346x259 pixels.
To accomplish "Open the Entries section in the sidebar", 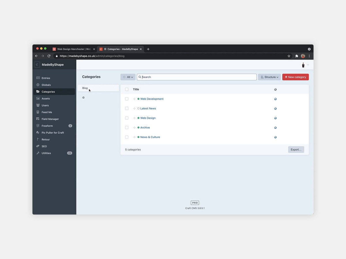I will point(38,78).
